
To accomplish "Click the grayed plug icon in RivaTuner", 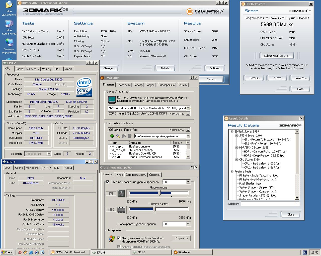I will coord(124,136).
